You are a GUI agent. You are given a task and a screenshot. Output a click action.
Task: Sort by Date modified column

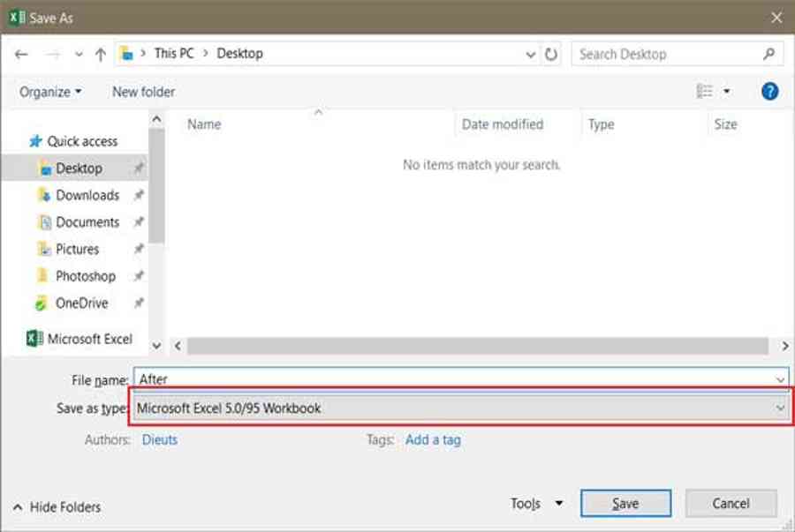coord(503,124)
